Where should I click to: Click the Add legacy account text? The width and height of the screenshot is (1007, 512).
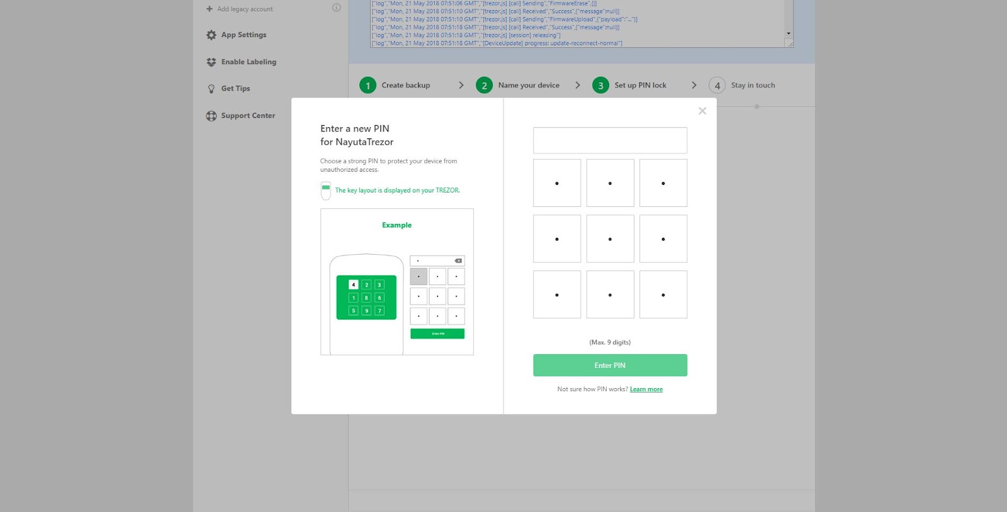pyautogui.click(x=245, y=9)
